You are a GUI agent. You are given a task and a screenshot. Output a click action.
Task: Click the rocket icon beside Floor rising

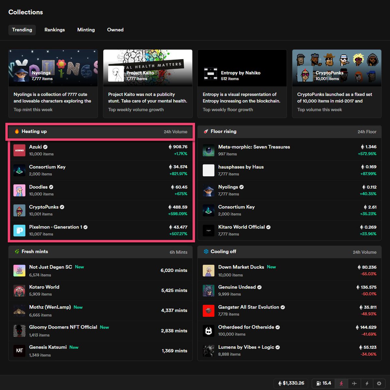(x=206, y=131)
